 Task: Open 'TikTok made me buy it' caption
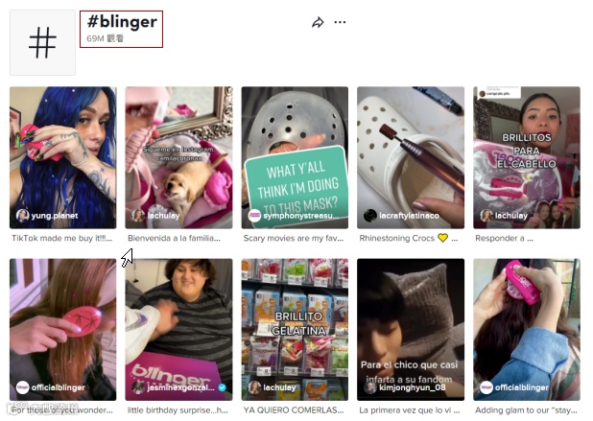tap(61, 238)
